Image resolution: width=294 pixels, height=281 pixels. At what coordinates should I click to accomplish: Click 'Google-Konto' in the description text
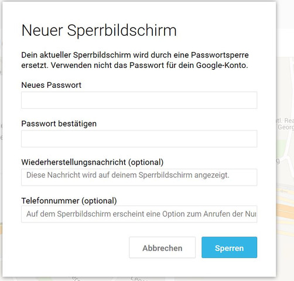(222, 65)
